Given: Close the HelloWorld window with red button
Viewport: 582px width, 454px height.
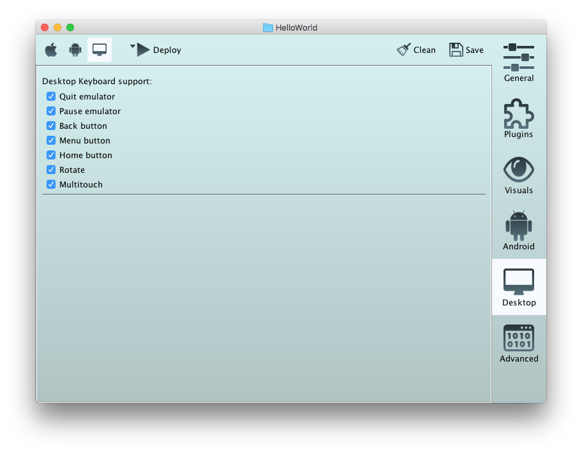Looking at the screenshot, I should point(45,27).
